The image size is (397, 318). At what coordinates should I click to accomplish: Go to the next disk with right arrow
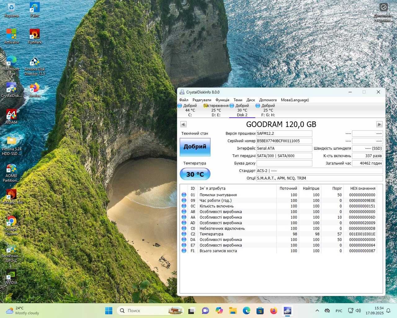pos(379,125)
